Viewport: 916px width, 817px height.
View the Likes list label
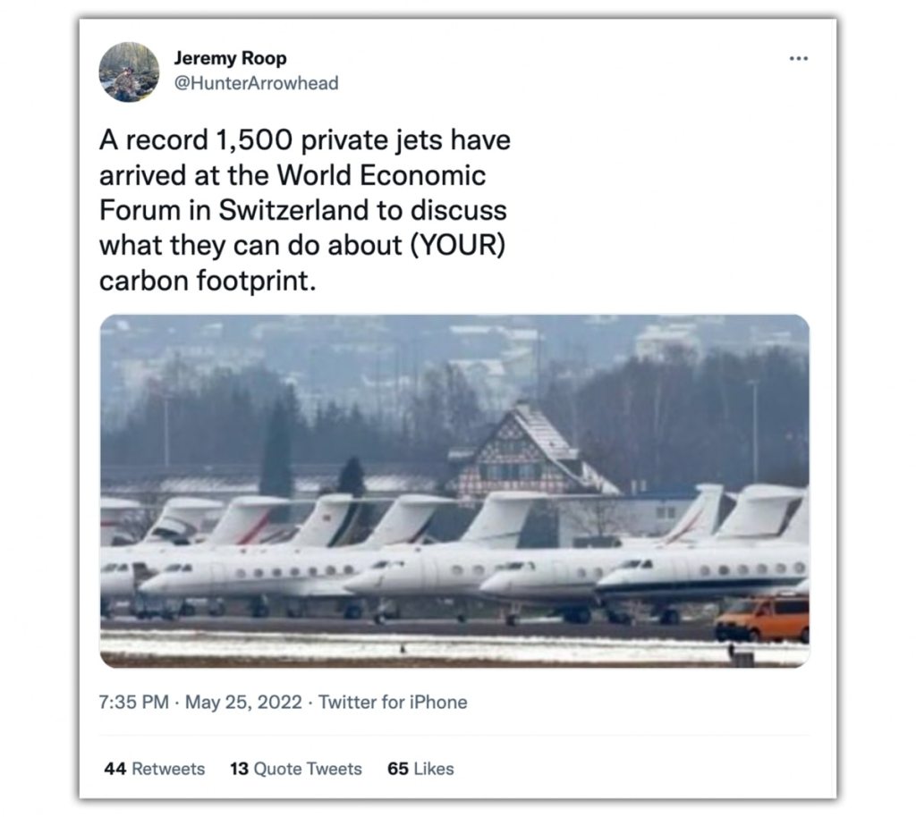tap(433, 769)
